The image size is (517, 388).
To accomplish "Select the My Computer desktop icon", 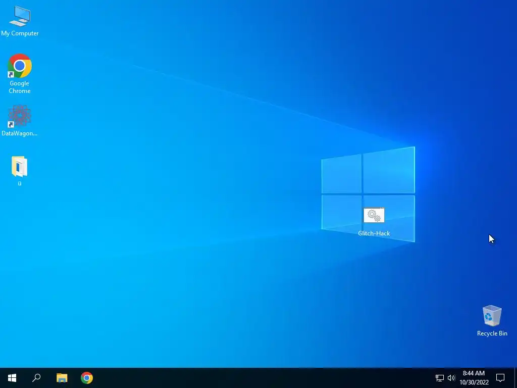I will tap(20, 21).
